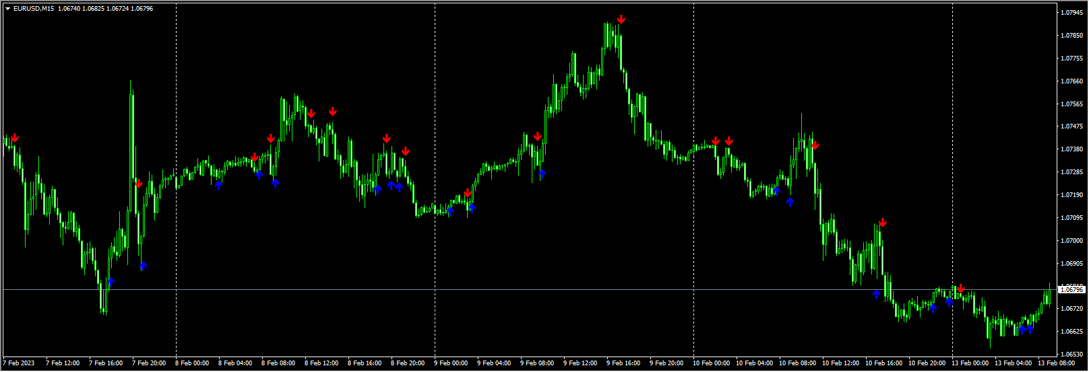Click the 8 Feb 08:00 time label
The image size is (1089, 372).
pyautogui.click(x=278, y=363)
